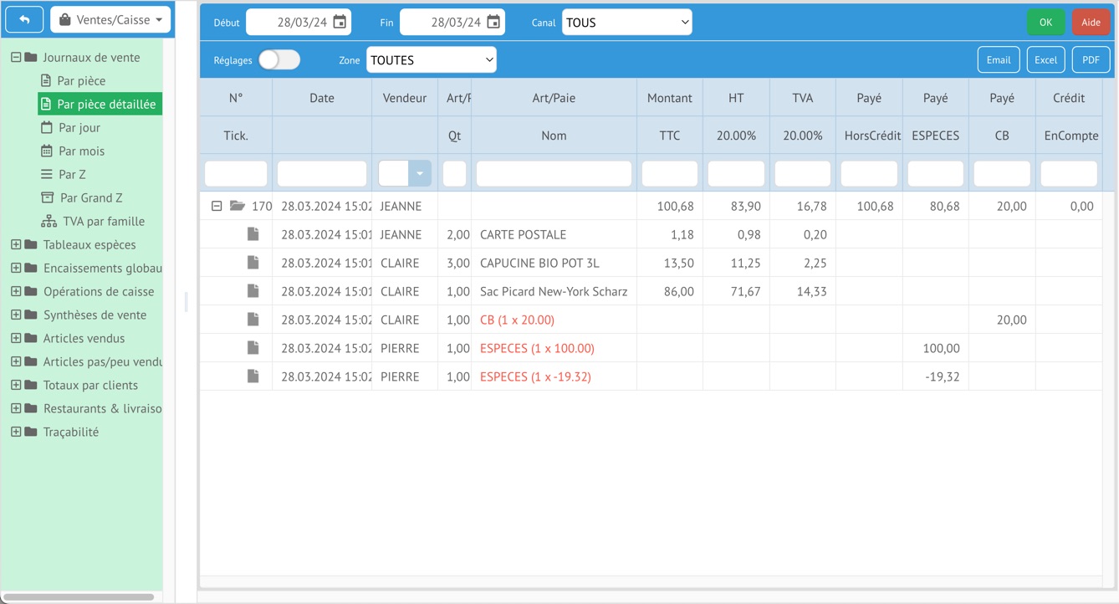Click the horizontal scrollbar under the sidebar
Image resolution: width=1119 pixels, height=604 pixels.
pos(79,596)
